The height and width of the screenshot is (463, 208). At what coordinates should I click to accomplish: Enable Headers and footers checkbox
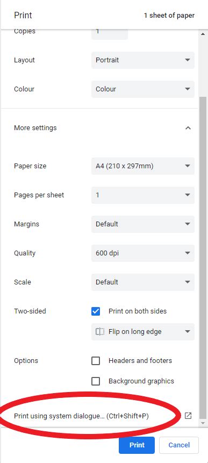point(96,361)
